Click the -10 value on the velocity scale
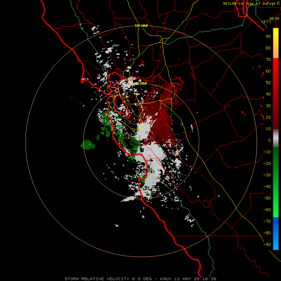281x281 pixels. [267, 152]
